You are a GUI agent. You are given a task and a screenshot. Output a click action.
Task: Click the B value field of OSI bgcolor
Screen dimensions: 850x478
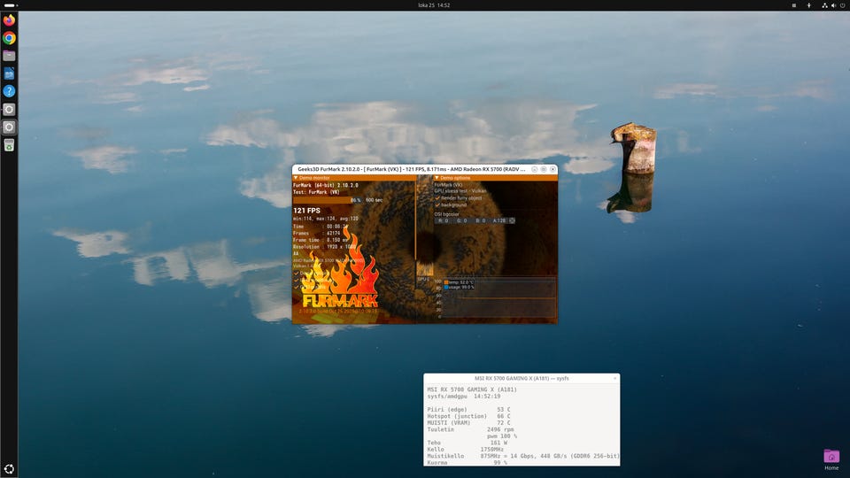click(x=480, y=220)
